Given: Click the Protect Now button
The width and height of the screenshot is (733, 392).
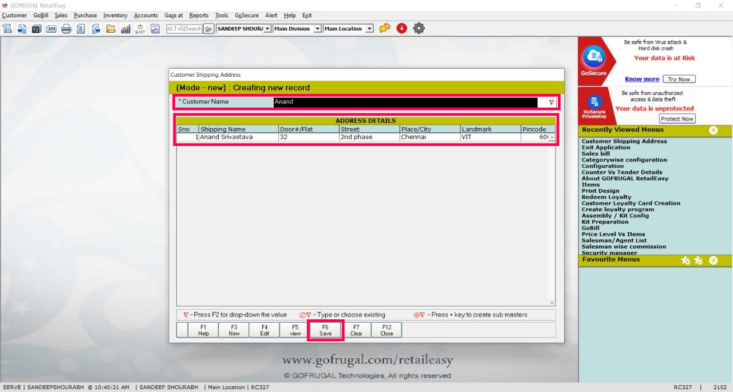Looking at the screenshot, I should pyautogui.click(x=677, y=119).
